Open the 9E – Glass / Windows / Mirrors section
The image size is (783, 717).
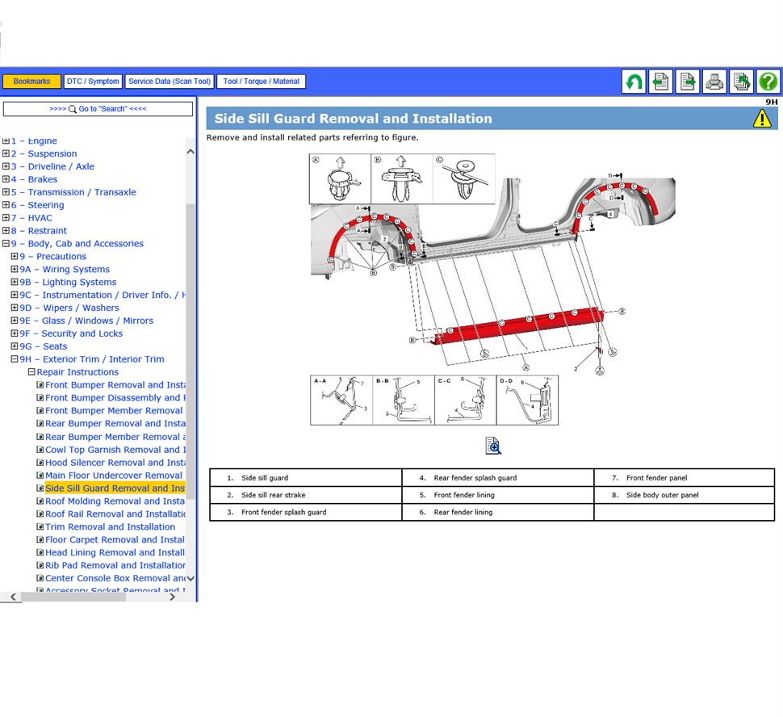click(x=86, y=321)
